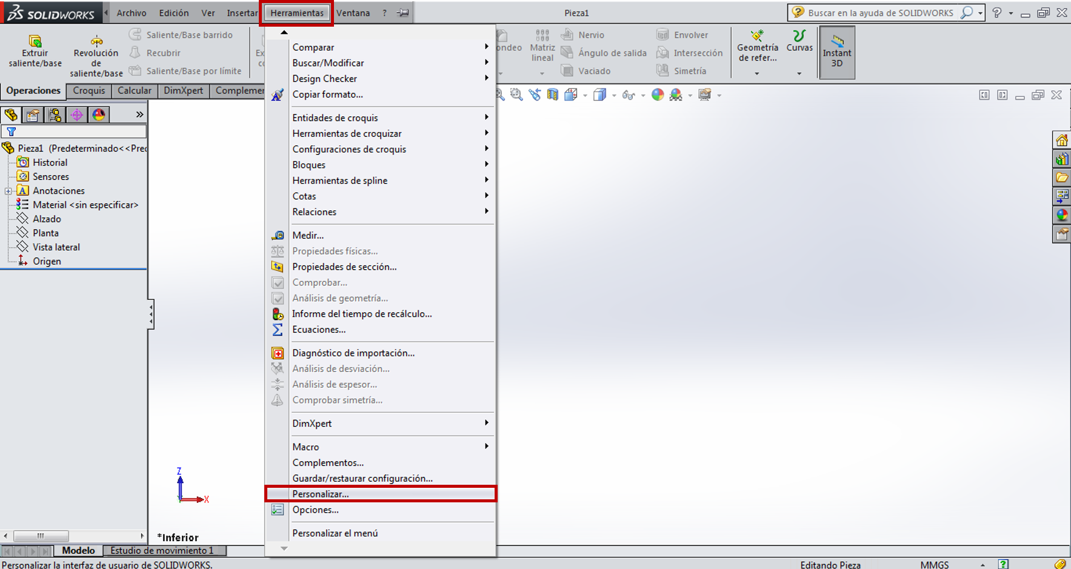The width and height of the screenshot is (1071, 569).
Task: Expand manager tabs chevron
Action: pyautogui.click(x=139, y=115)
